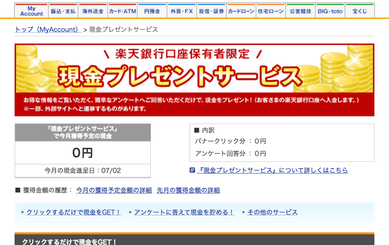The height and width of the screenshot is (245, 389).
Task: Open the My Account tab
Action: coord(31,11)
